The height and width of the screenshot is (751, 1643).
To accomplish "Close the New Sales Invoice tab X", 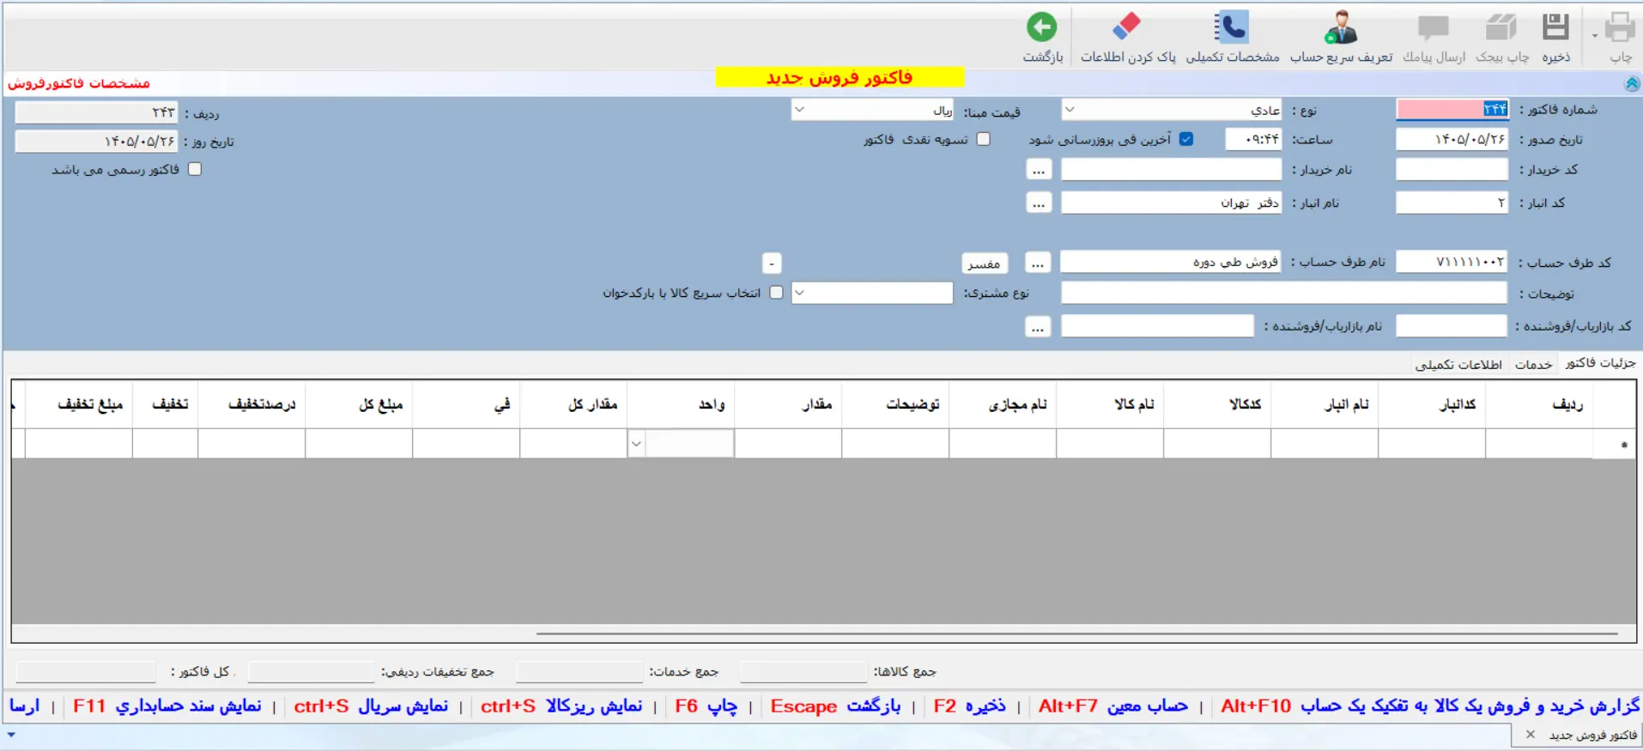I will [x=1531, y=735].
